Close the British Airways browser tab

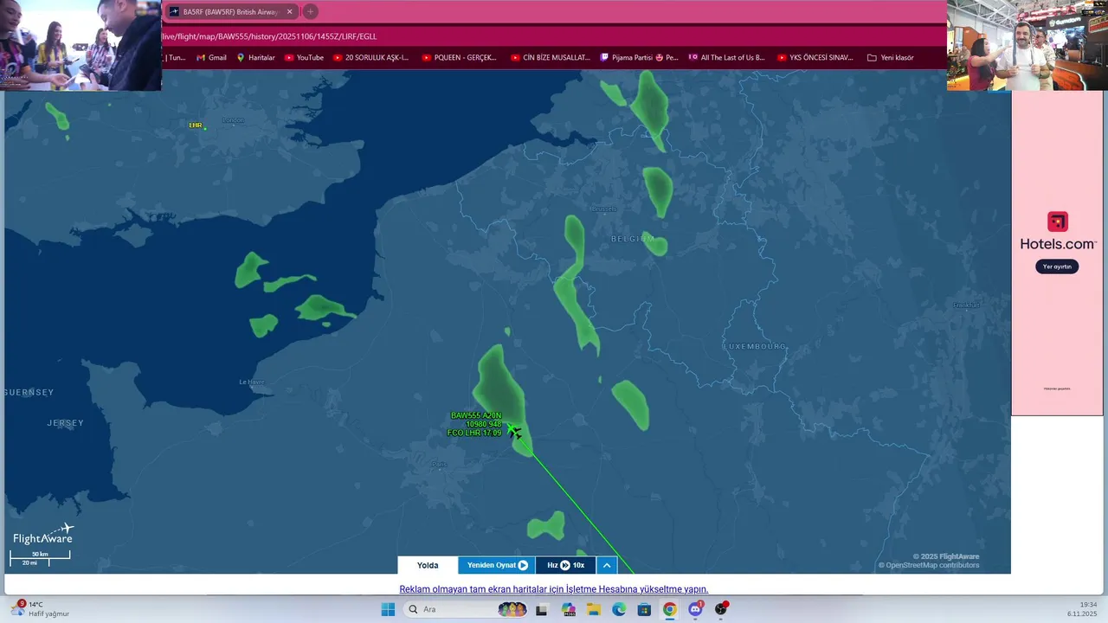click(x=289, y=12)
